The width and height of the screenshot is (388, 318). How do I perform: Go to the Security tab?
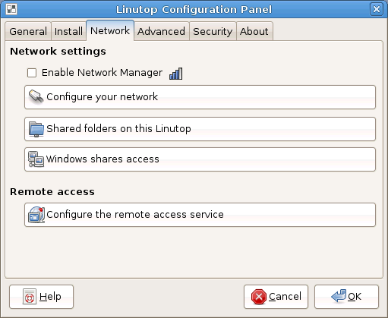pyautogui.click(x=213, y=31)
